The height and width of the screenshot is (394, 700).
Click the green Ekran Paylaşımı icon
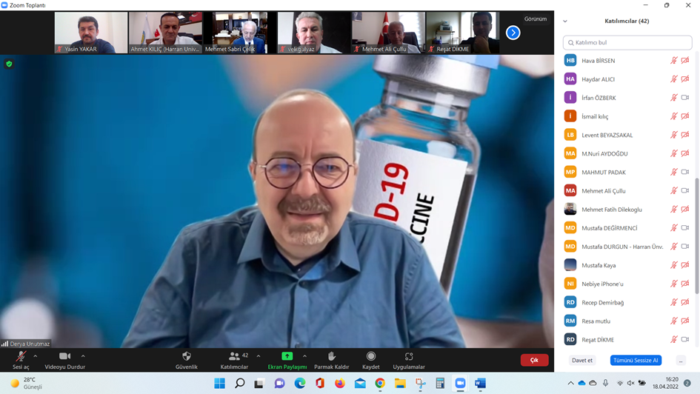(x=287, y=356)
